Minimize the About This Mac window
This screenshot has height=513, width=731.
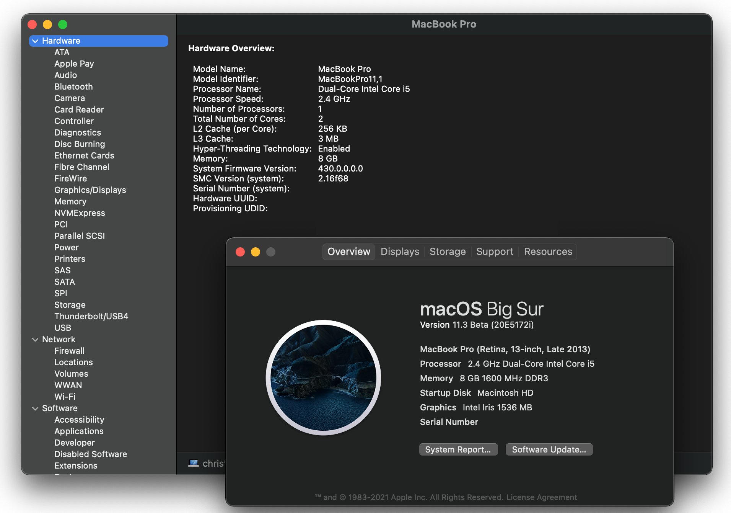(256, 252)
